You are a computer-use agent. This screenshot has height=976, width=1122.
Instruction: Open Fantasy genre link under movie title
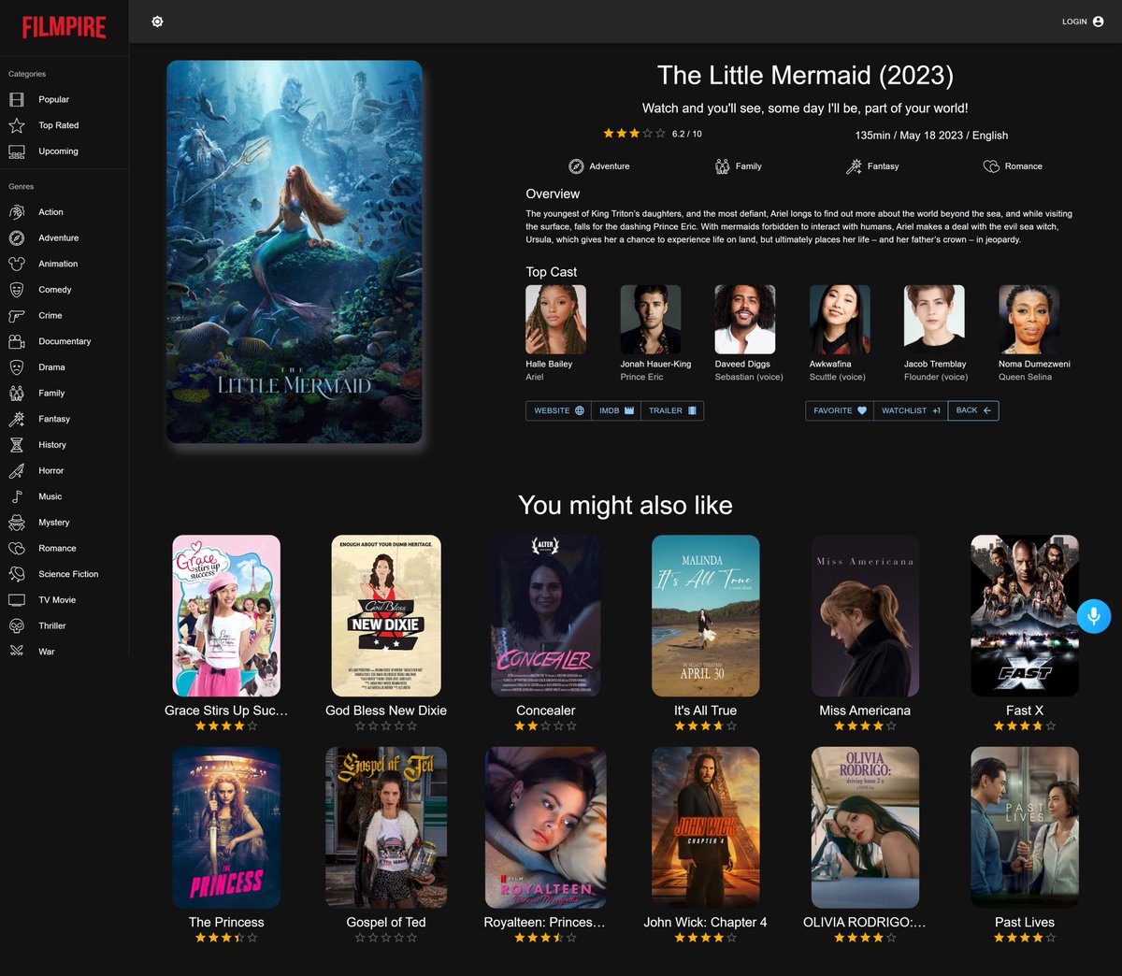tap(872, 166)
